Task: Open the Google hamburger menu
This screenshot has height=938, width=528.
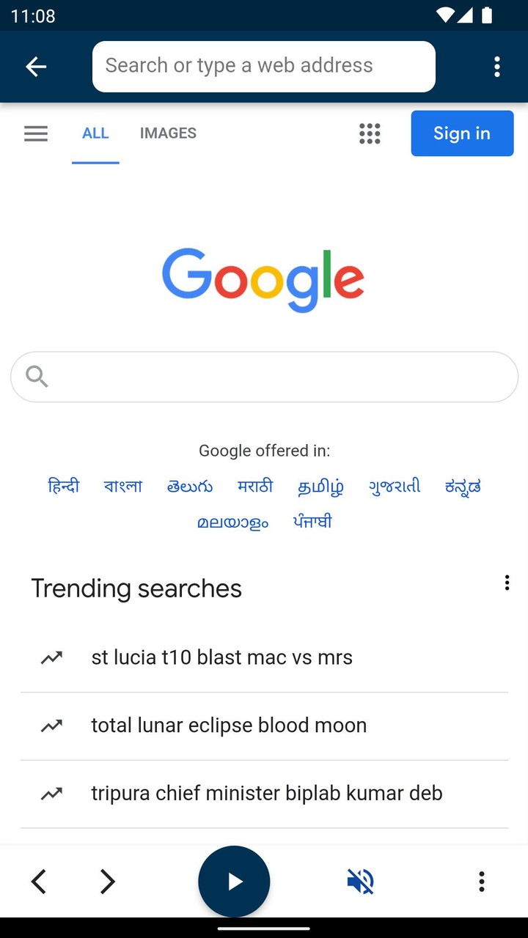Action: click(x=36, y=133)
